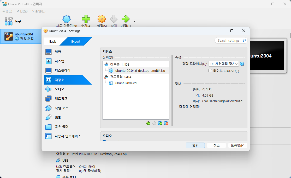This screenshot has height=178, width=291.
Task: Open the 디스플레이 settings category
Action: (x=68, y=71)
